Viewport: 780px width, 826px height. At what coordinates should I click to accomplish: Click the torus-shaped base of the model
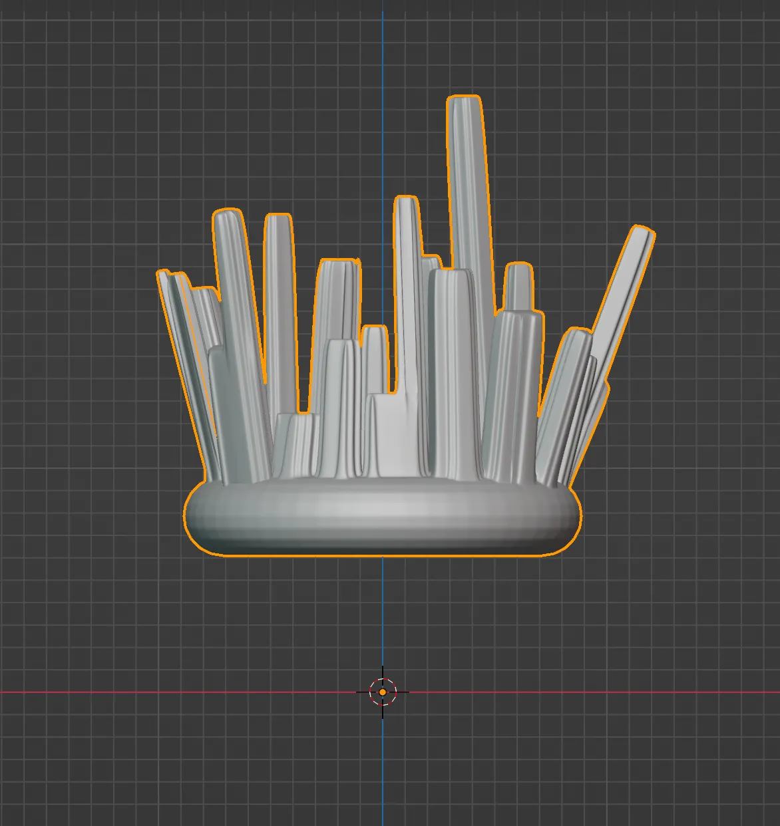point(383,517)
